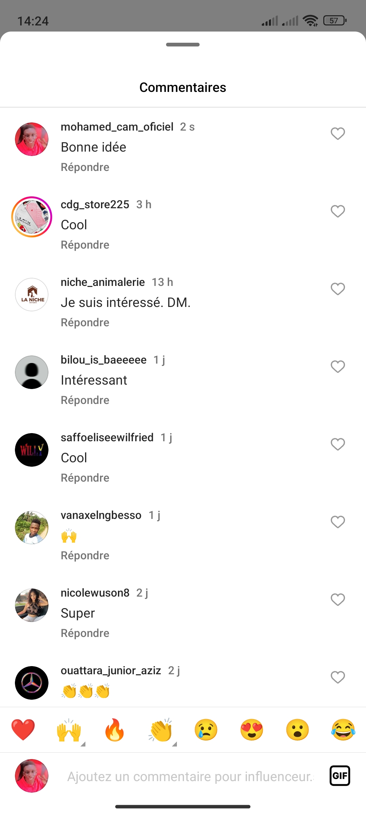The height and width of the screenshot is (814, 366).
Task: Open saffoeliseewilfried's profile from username
Action: [107, 438]
